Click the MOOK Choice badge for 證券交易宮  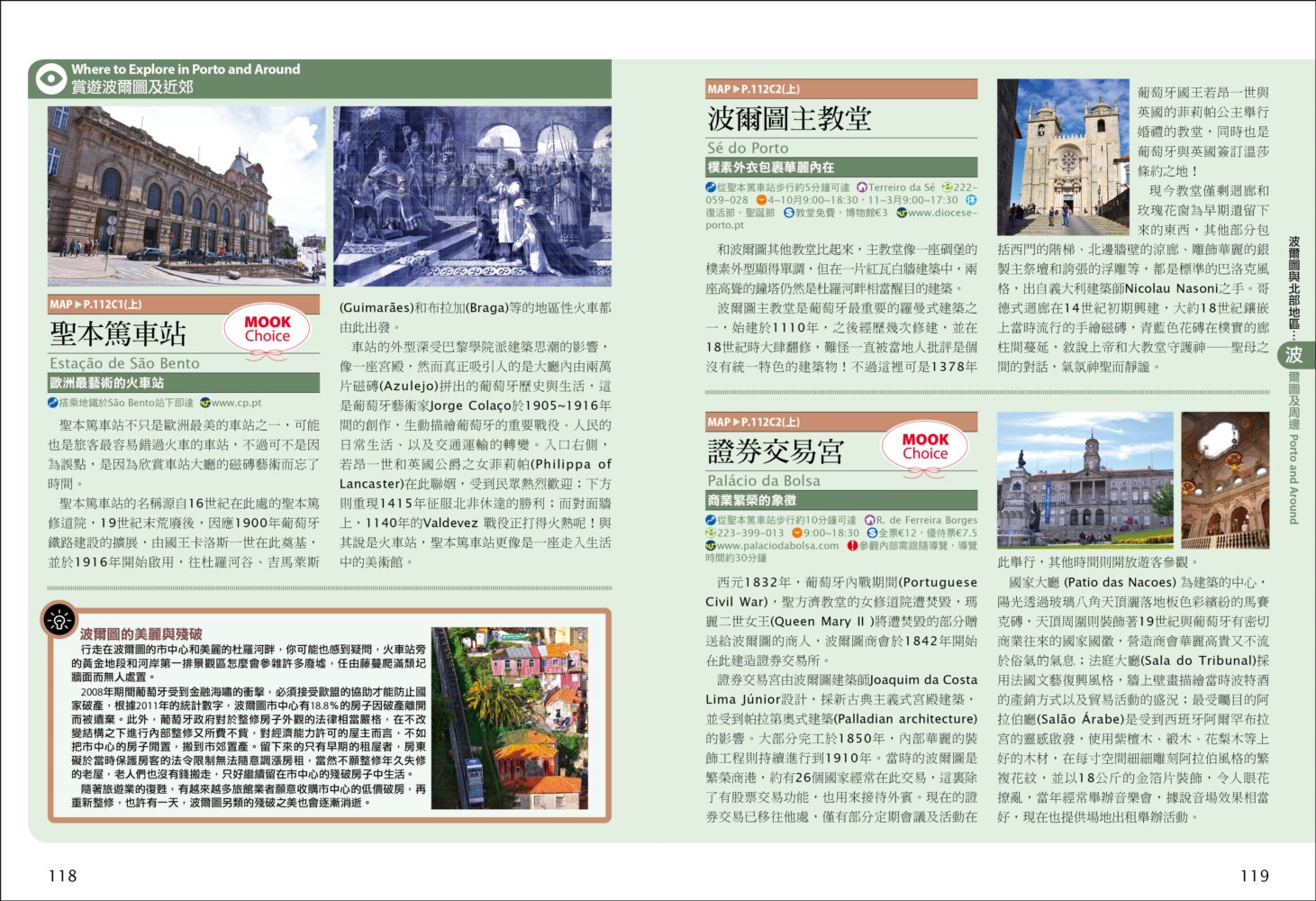coord(925,447)
